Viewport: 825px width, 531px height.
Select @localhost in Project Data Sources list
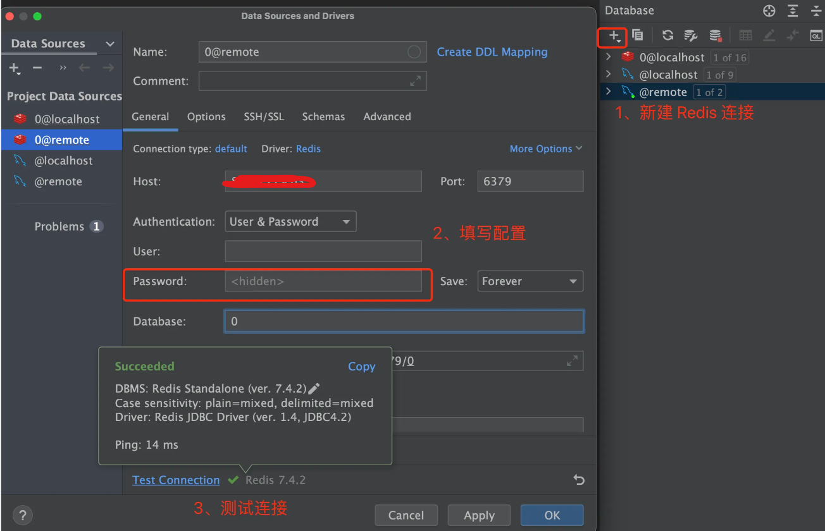[x=61, y=161]
